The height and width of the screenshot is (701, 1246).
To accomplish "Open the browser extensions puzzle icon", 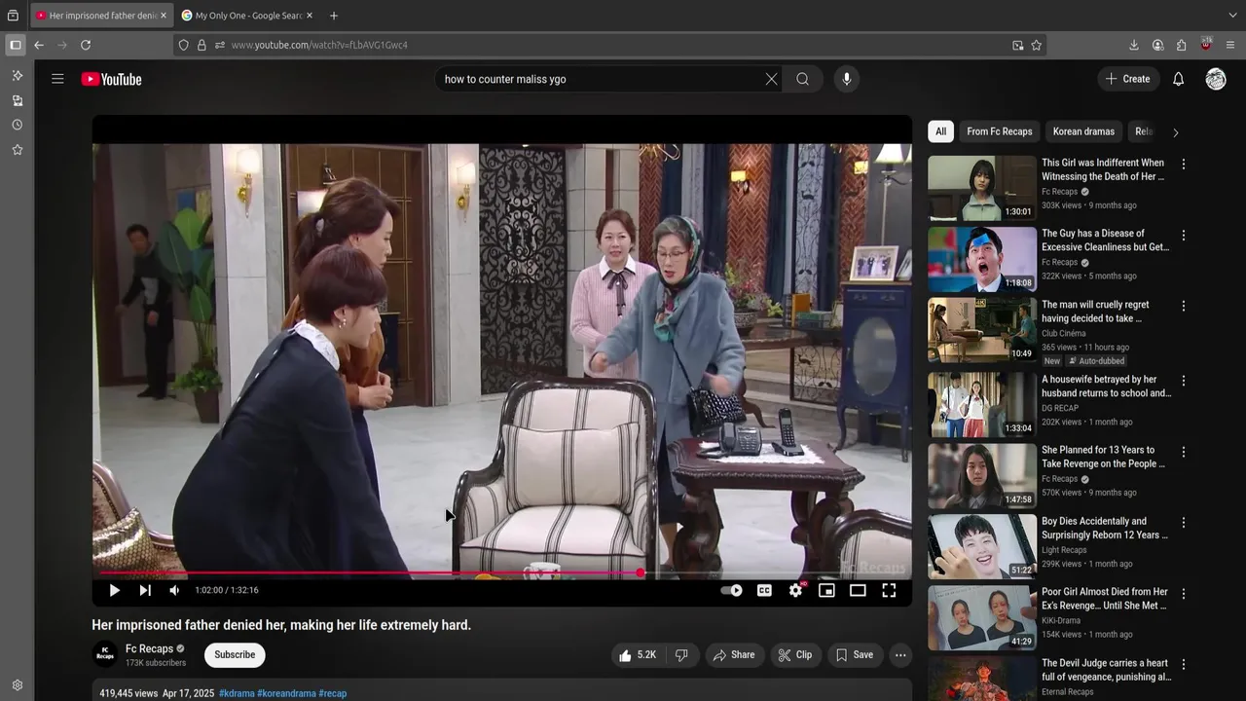I will click(x=1182, y=45).
